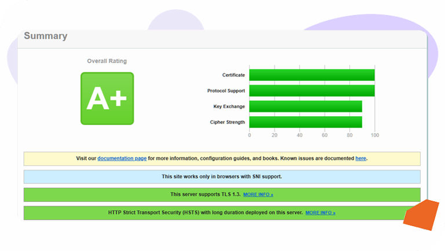Screen dimensions: 445x251
Task: Open MORE INFO link for TLS 1.3
Action: (x=258, y=195)
